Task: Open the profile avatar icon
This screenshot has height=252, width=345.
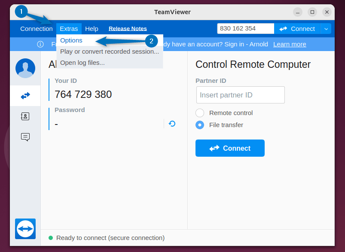Action: coord(25,68)
